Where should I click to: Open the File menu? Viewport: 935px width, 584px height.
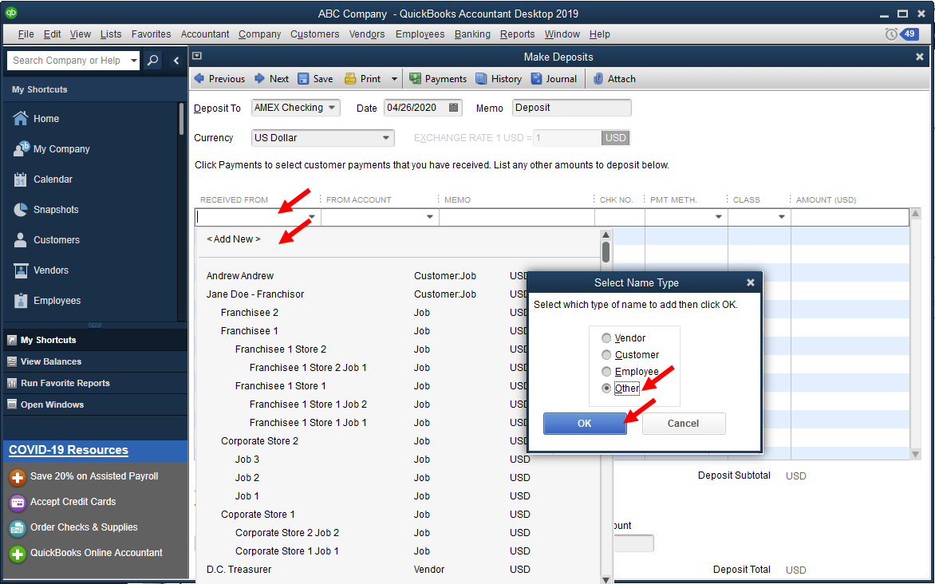pyautogui.click(x=26, y=34)
